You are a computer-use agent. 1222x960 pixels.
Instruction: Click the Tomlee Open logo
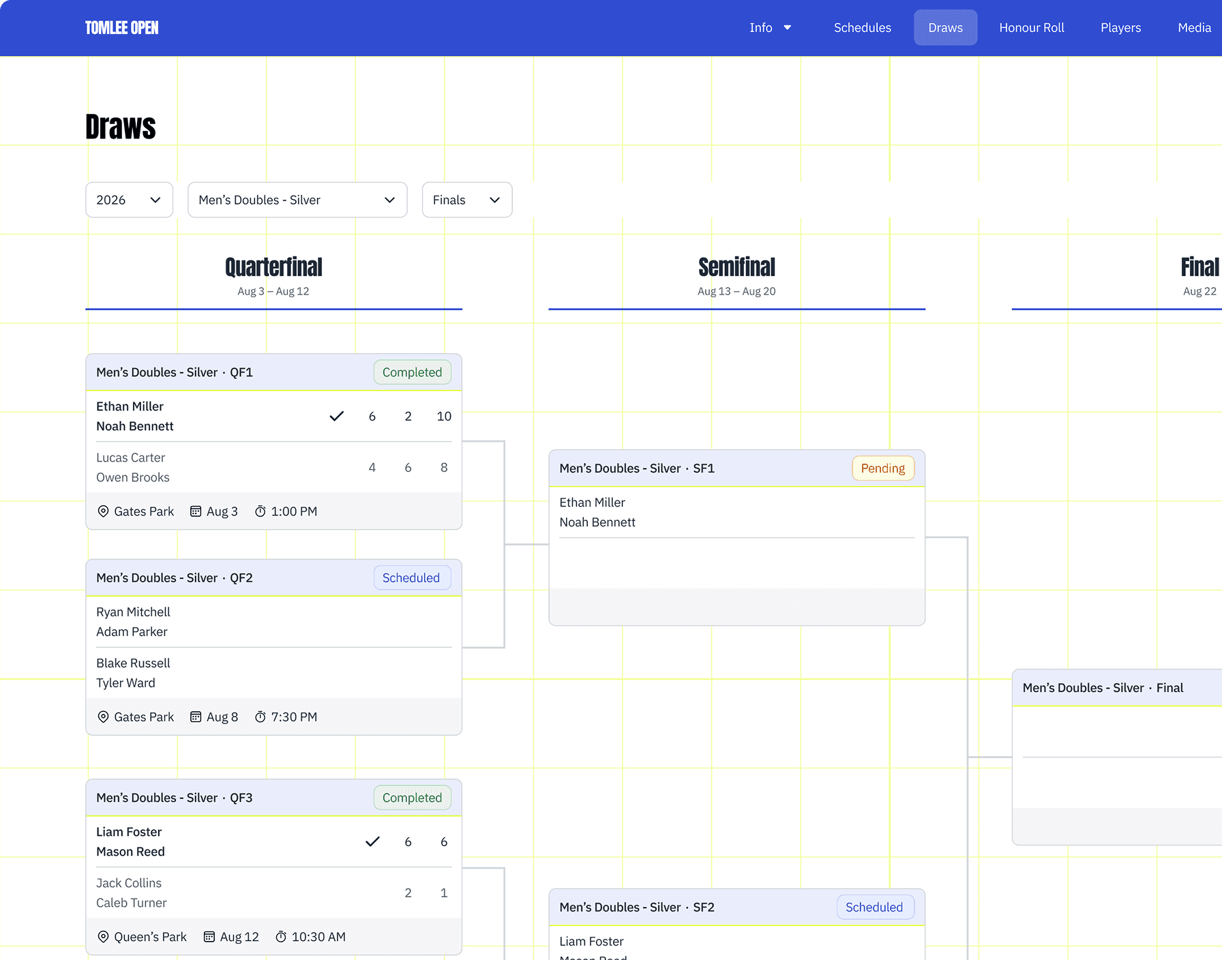point(122,28)
